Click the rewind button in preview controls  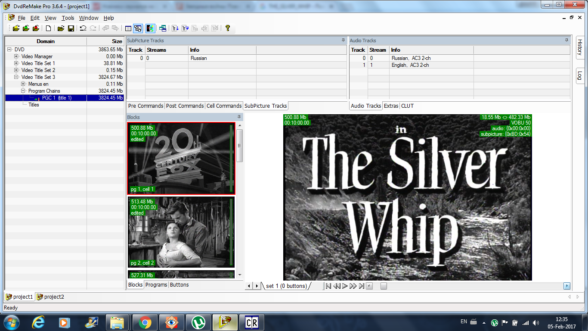[x=337, y=286]
